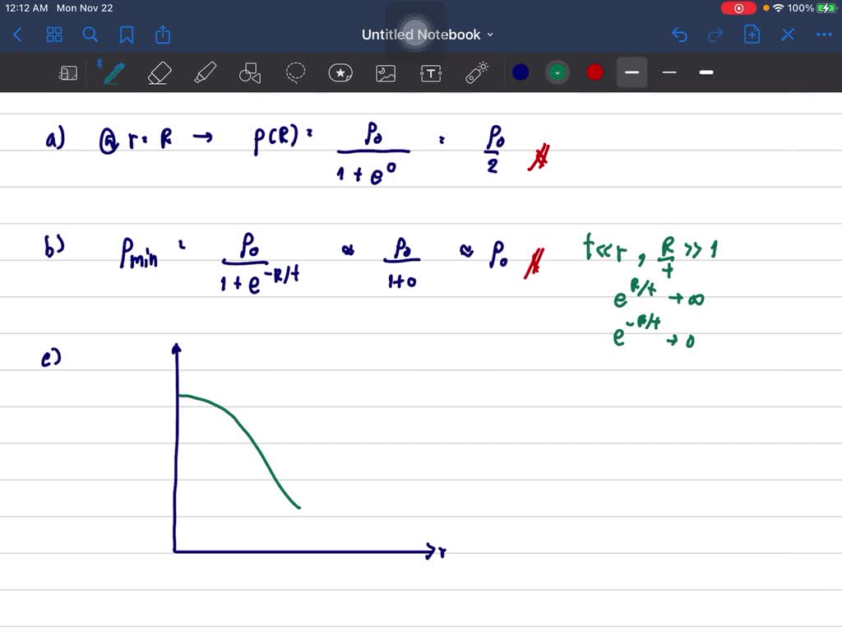
Task: Select the Image insert tool
Action: (x=386, y=73)
